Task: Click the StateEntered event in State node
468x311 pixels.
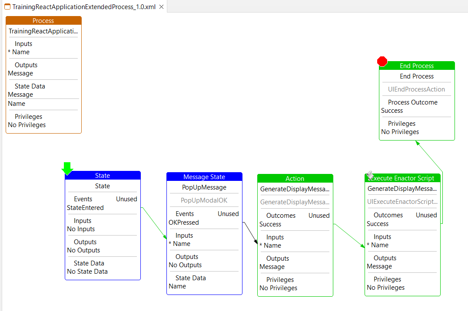Action: (x=85, y=208)
